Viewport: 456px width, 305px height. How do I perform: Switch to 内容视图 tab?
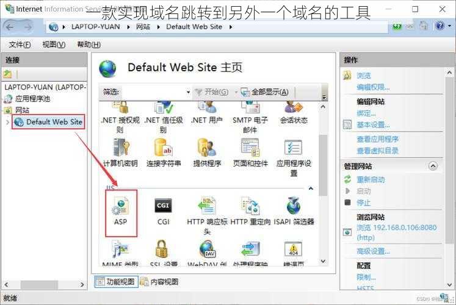[x=159, y=281]
